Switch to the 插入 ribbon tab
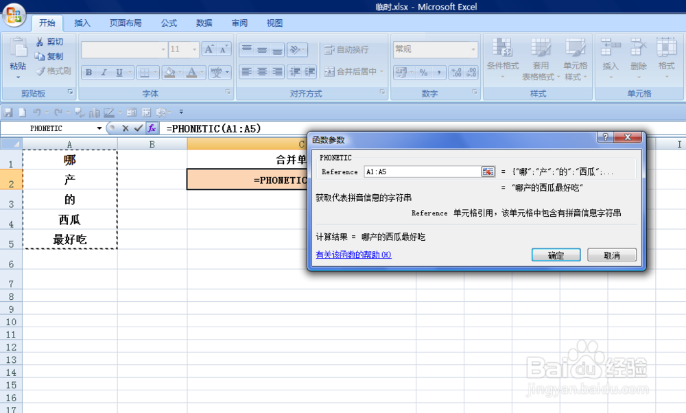Image resolution: width=686 pixels, height=413 pixels. pyautogui.click(x=82, y=23)
